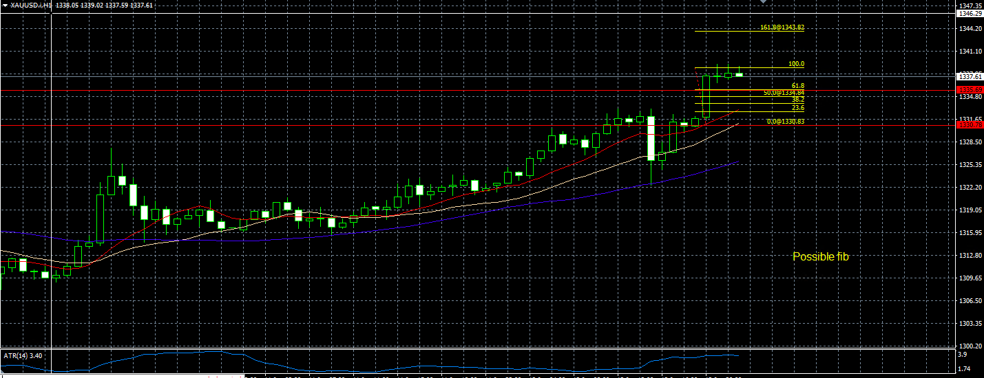Image resolution: width=984 pixels, height=378 pixels.
Task: Click the 1300.20 price scale value
Action: 970,346
